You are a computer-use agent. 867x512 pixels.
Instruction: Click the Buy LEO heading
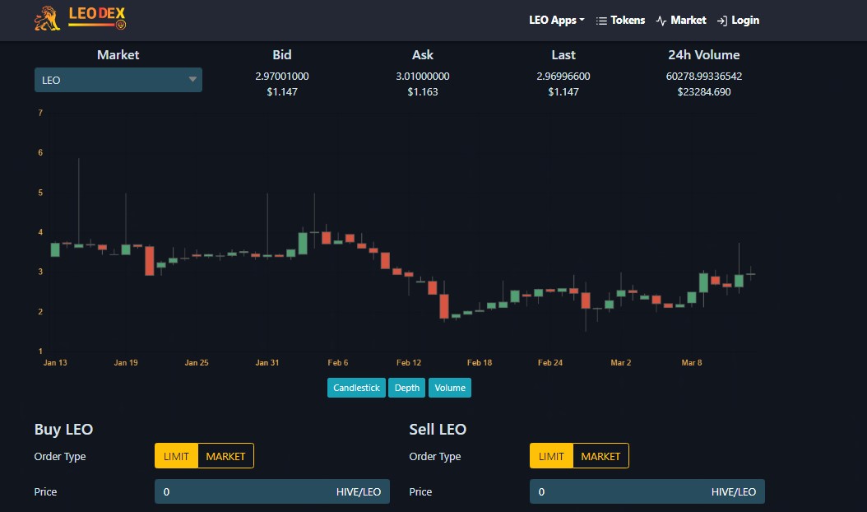(x=63, y=430)
